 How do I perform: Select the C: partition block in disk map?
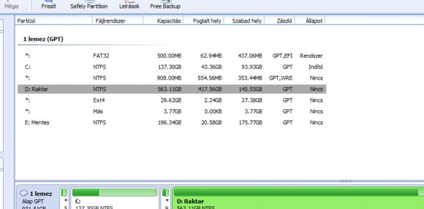point(114,198)
